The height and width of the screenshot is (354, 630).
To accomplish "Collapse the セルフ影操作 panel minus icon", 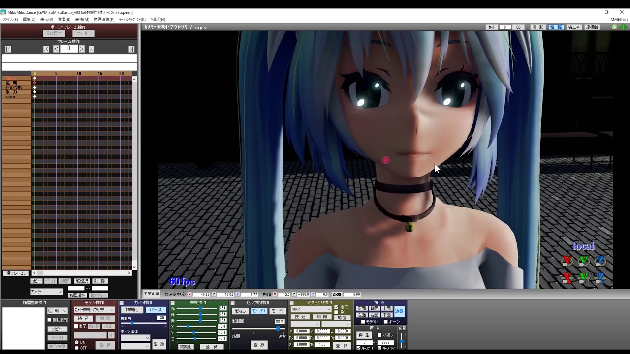I will [232, 303].
